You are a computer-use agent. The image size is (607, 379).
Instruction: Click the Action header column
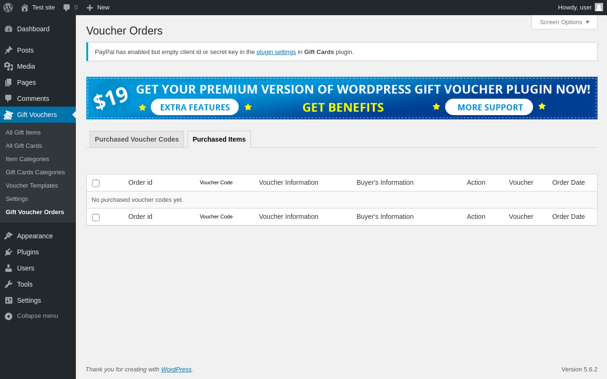pos(476,182)
